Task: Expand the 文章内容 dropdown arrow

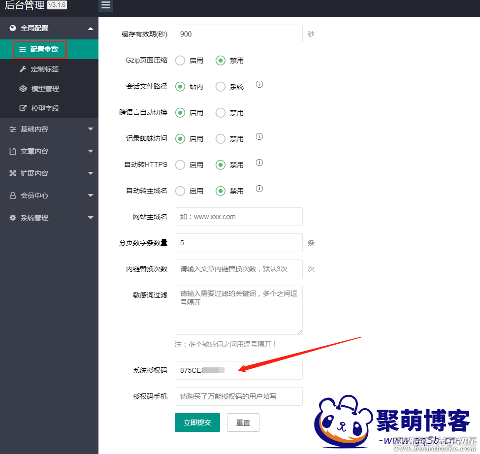Action: point(90,151)
